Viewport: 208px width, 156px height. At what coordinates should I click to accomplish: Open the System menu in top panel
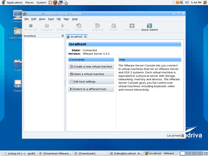(41, 3)
